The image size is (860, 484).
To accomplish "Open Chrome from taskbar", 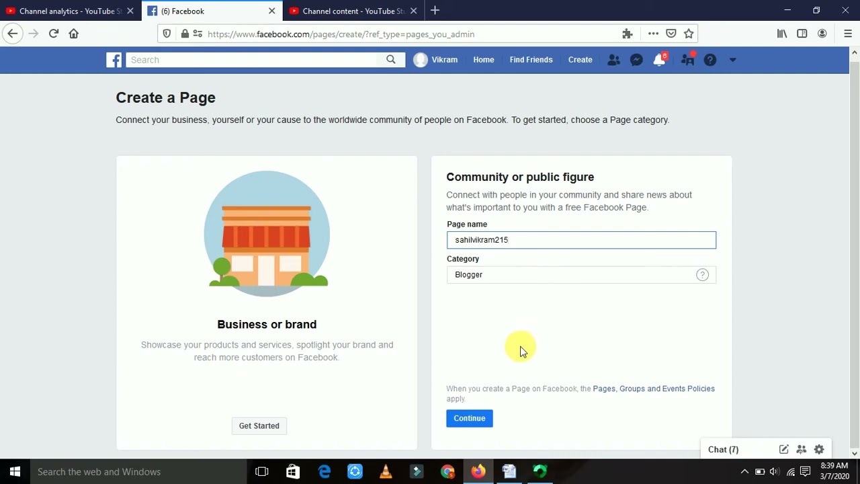I will coord(447,471).
